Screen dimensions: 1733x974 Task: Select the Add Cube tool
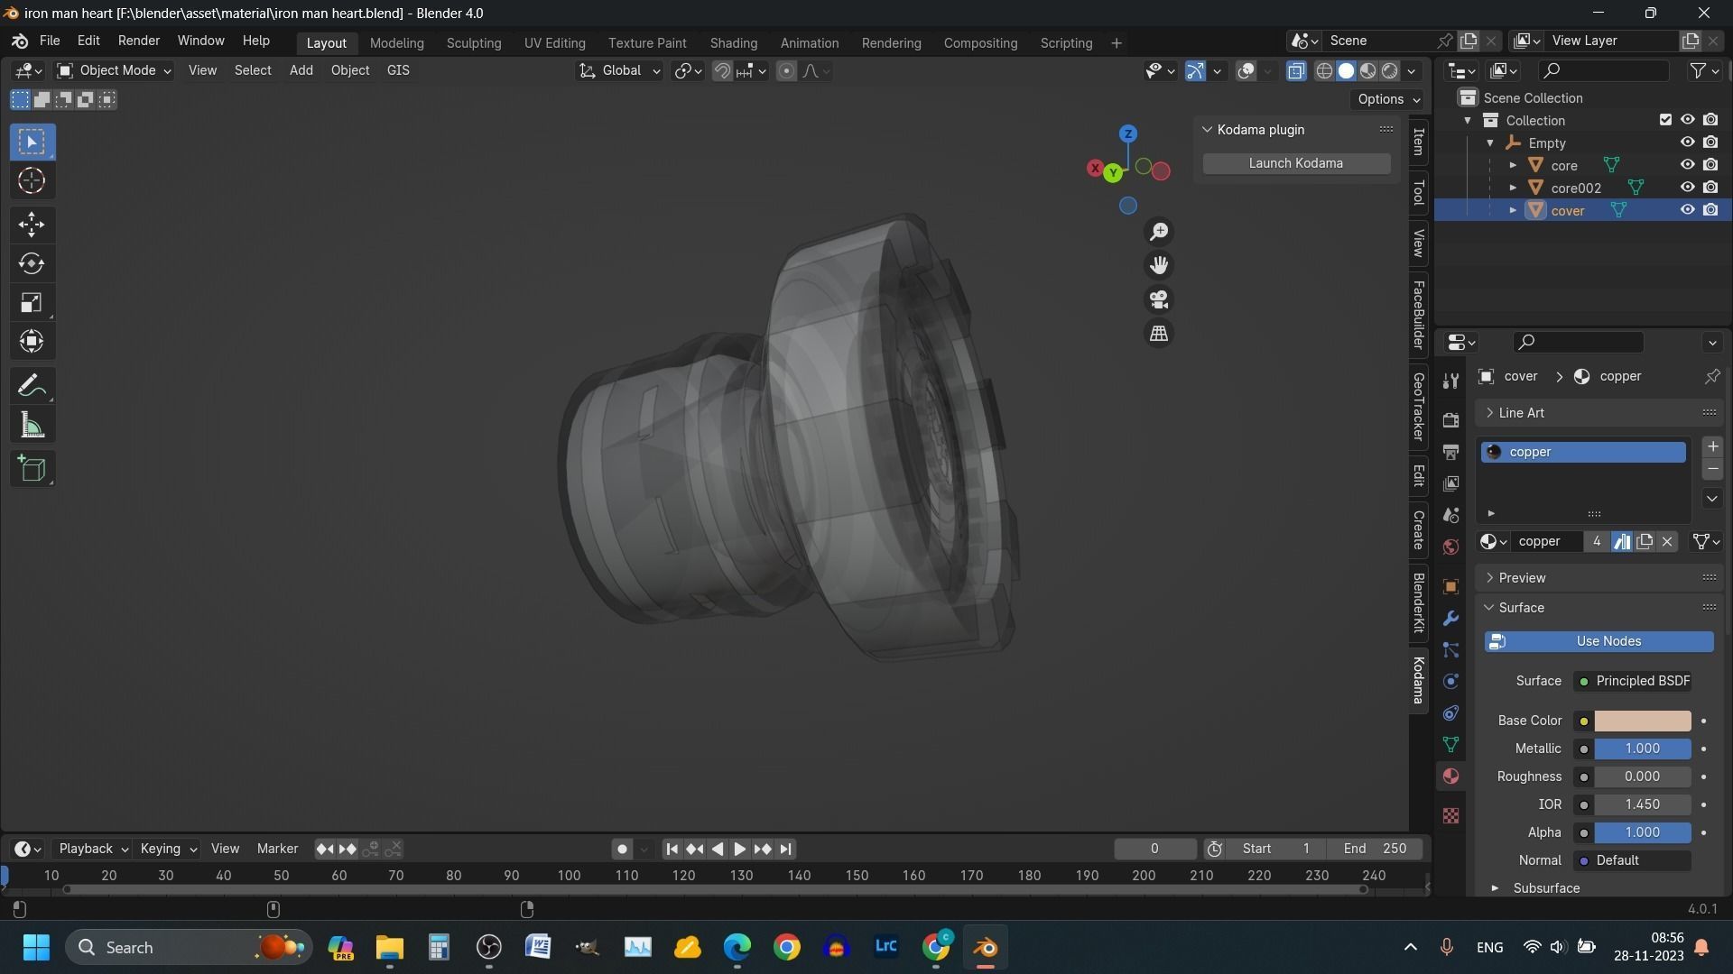(32, 468)
